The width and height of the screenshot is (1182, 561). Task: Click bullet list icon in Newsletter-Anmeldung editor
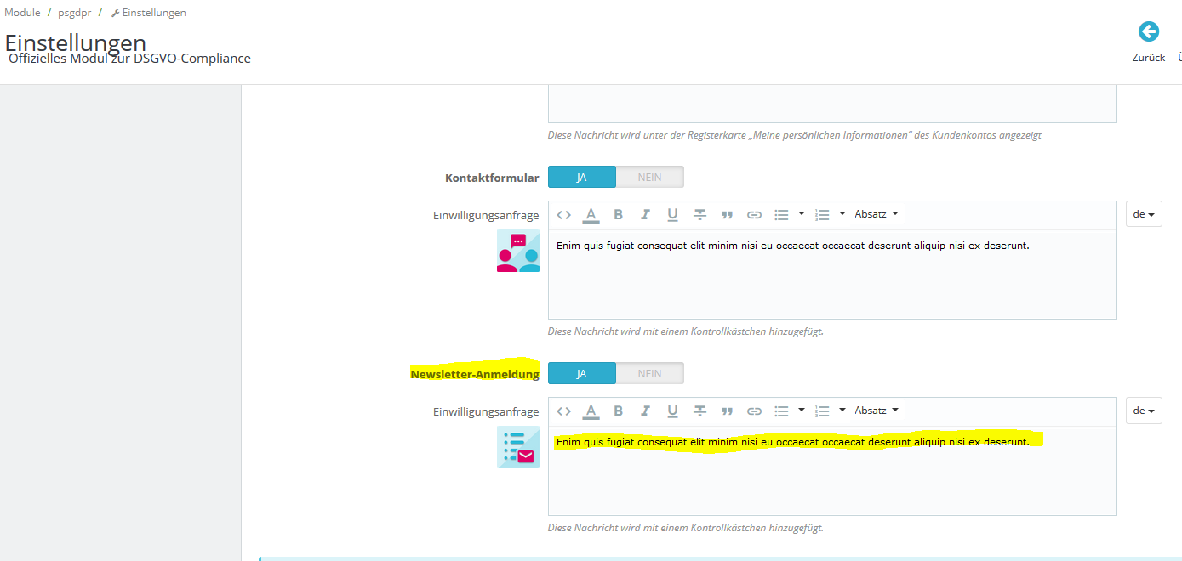tap(781, 411)
